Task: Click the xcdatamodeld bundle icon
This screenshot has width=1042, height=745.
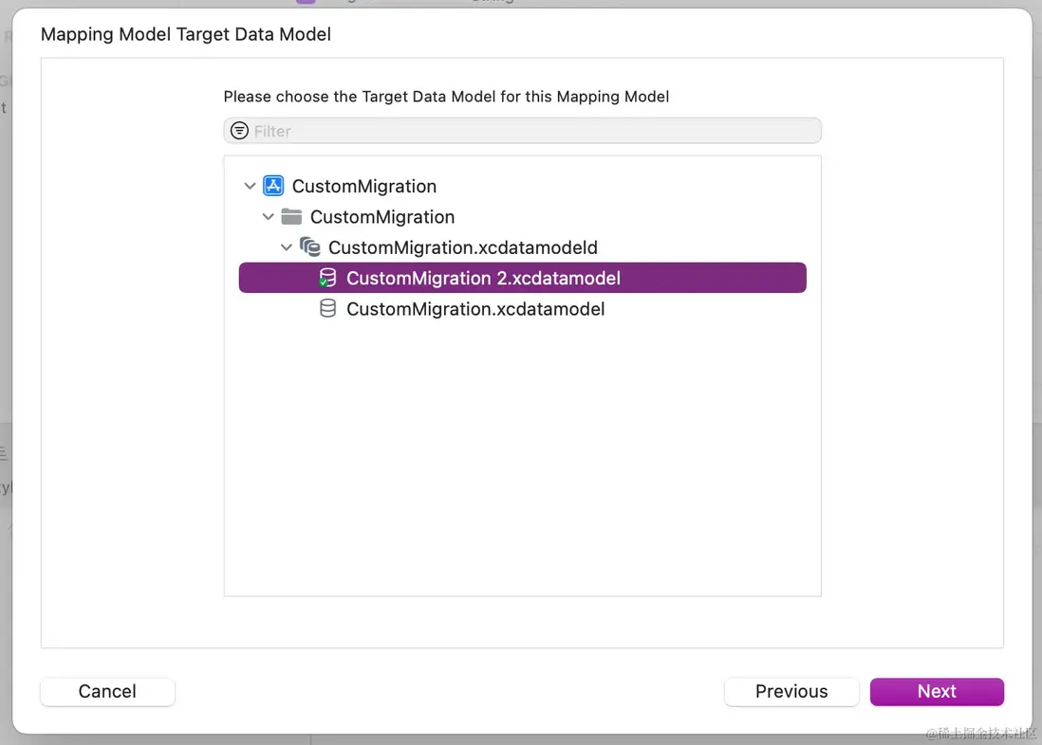Action: coord(309,247)
